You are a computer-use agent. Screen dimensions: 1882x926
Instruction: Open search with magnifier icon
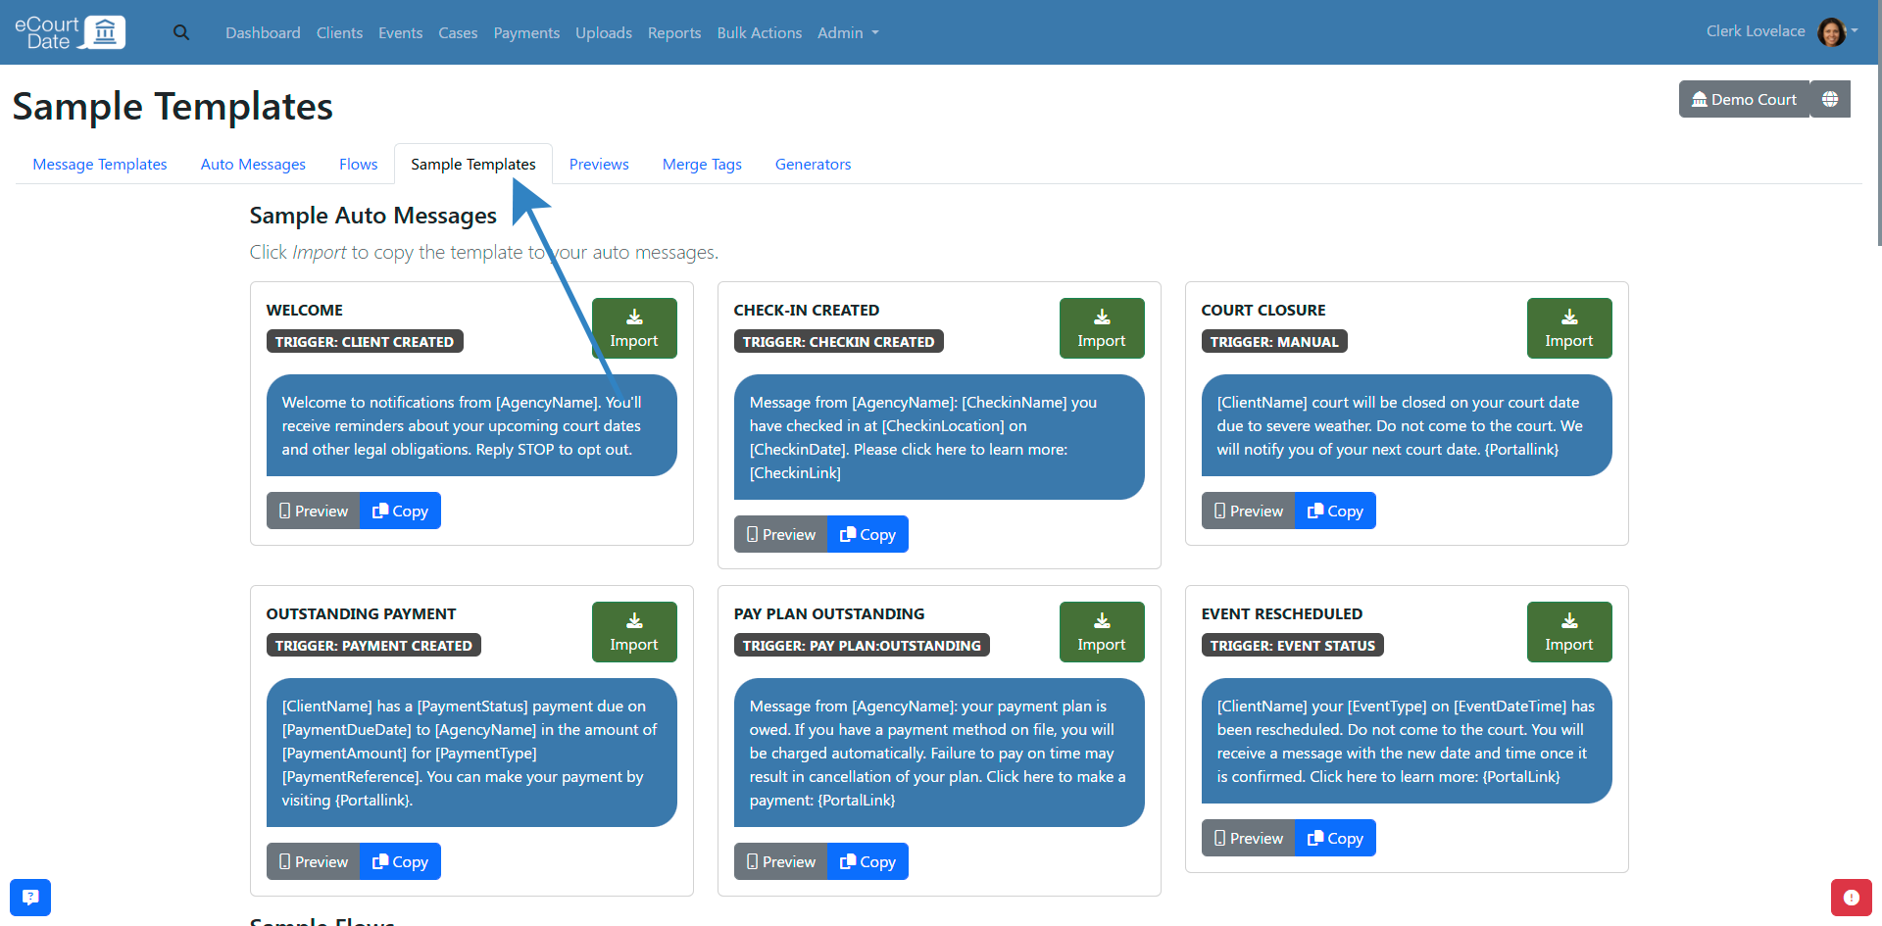coord(181,32)
